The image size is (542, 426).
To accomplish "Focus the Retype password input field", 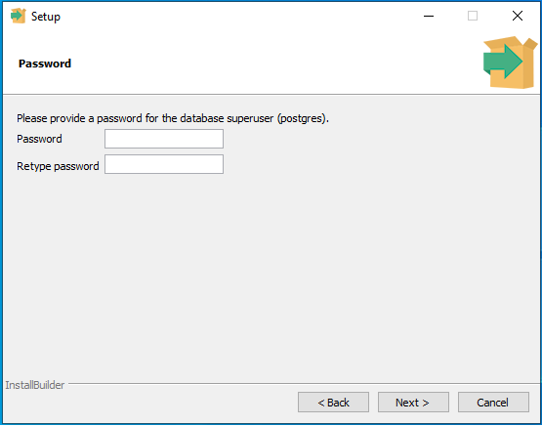I will click(164, 164).
